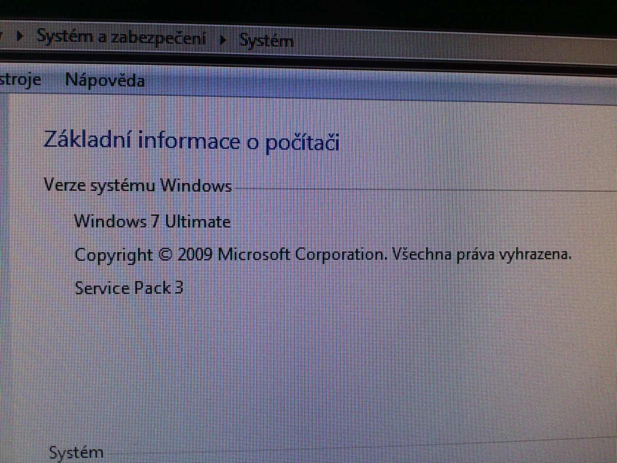Click blank content area below Service Pack 3

pyautogui.click(x=302, y=363)
